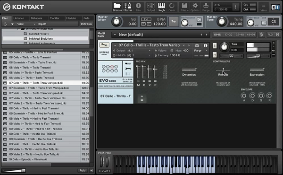
Task: Click the panic exclamation button
Action: 235,7
